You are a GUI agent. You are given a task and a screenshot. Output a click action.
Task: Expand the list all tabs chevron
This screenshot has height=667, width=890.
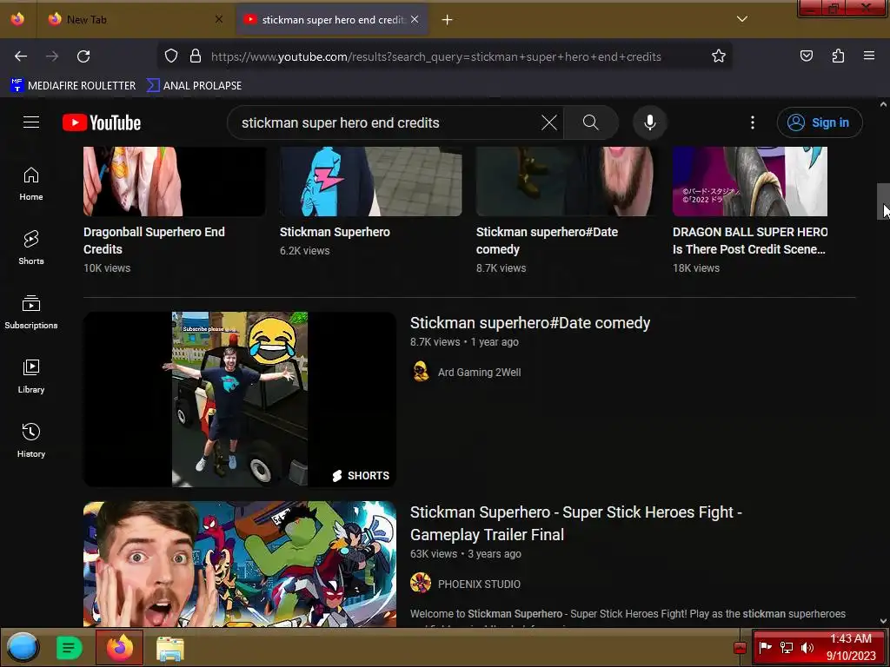point(742,19)
